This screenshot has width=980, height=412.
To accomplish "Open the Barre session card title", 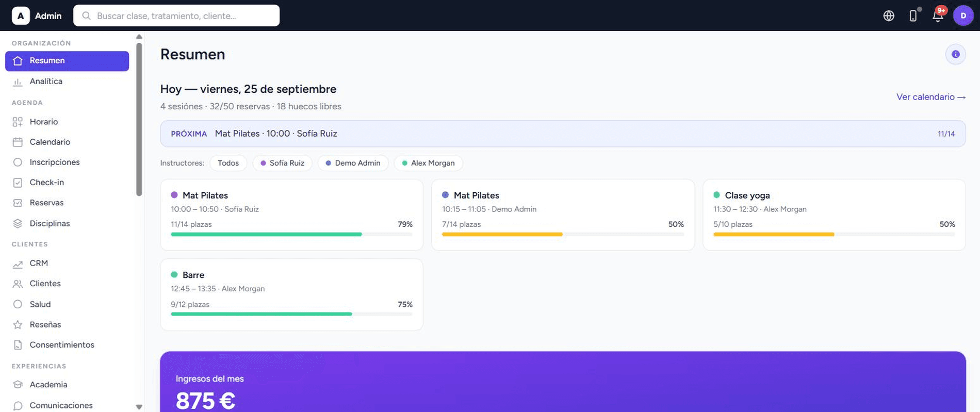I will tap(193, 275).
